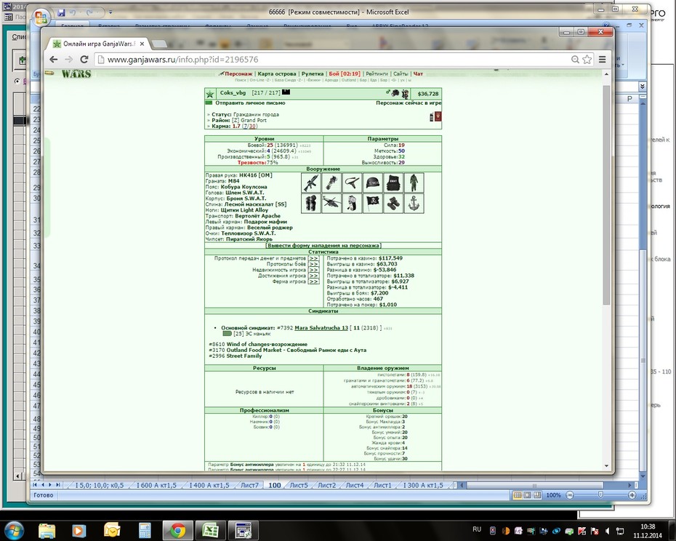
Task: Open Outland Food Market syndicate link
Action: (296, 350)
